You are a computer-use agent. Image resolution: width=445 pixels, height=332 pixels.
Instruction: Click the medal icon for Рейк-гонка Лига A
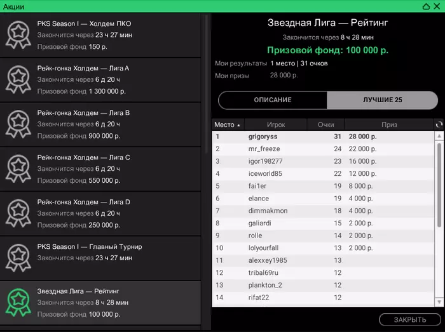18,79
